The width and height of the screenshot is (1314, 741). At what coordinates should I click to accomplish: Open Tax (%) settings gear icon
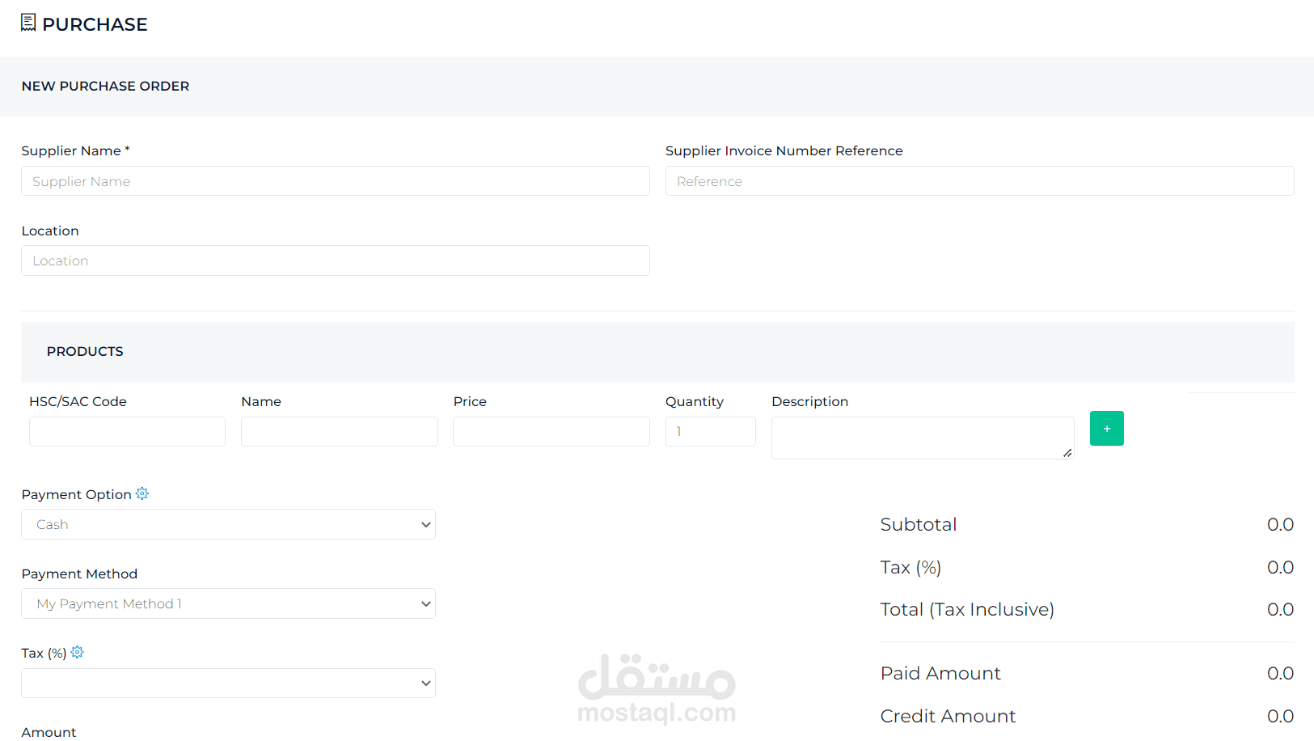(x=78, y=652)
